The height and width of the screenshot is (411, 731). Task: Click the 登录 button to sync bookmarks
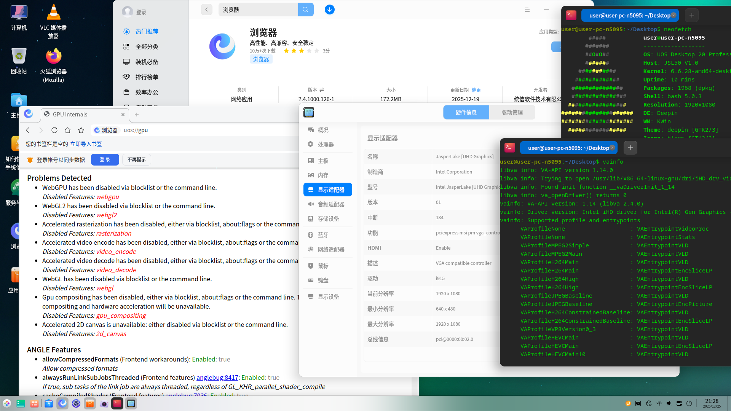pyautogui.click(x=105, y=159)
